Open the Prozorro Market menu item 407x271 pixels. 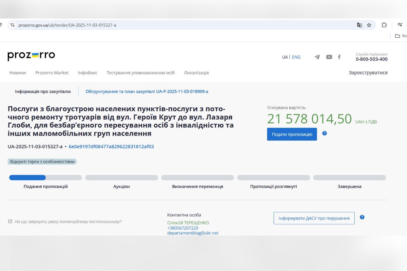[x=52, y=72]
